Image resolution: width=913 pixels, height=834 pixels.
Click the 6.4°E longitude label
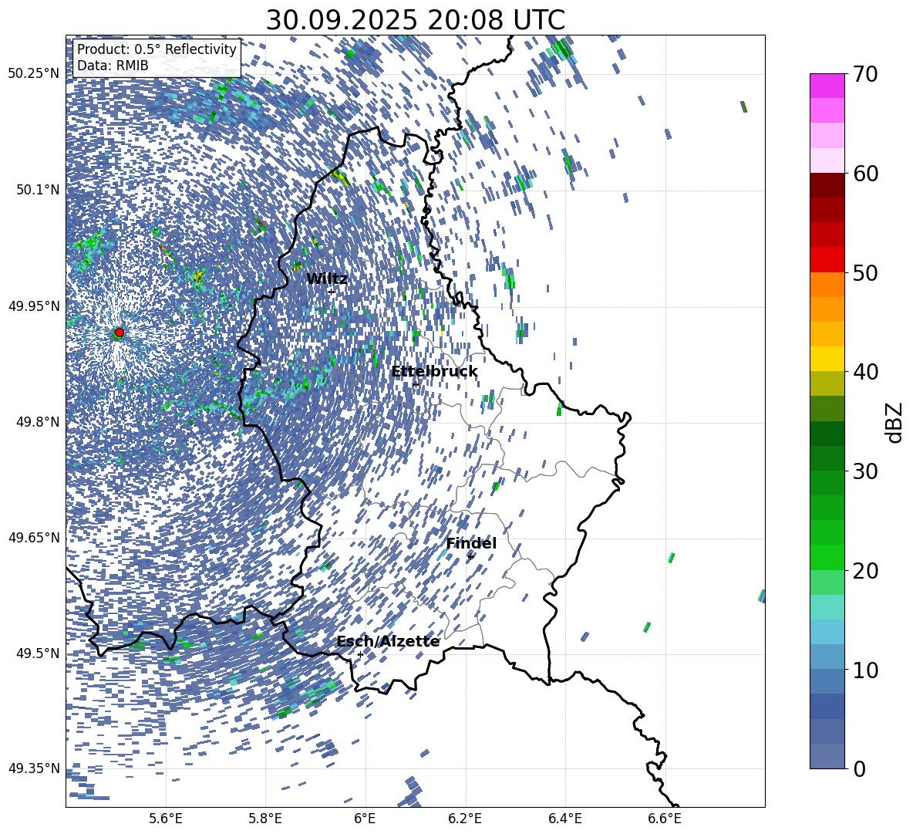564,819
